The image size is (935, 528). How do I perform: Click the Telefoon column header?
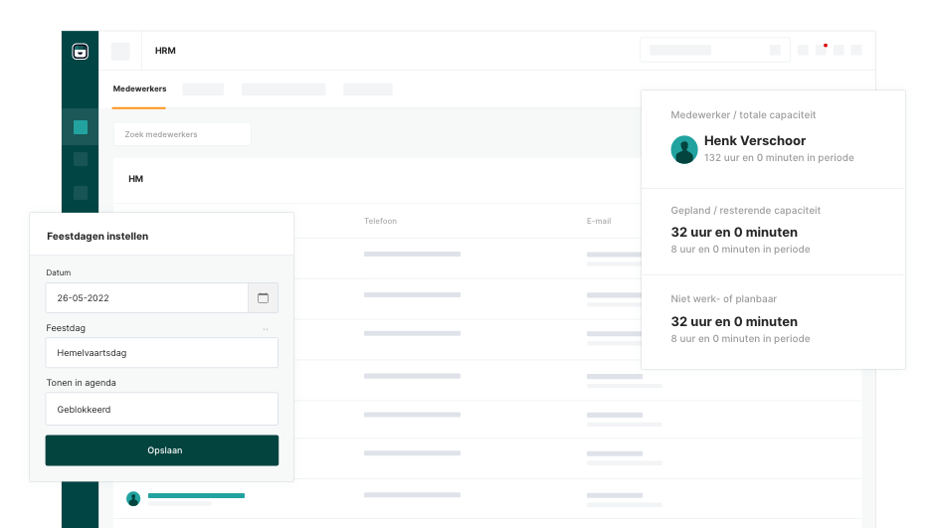[x=380, y=221]
